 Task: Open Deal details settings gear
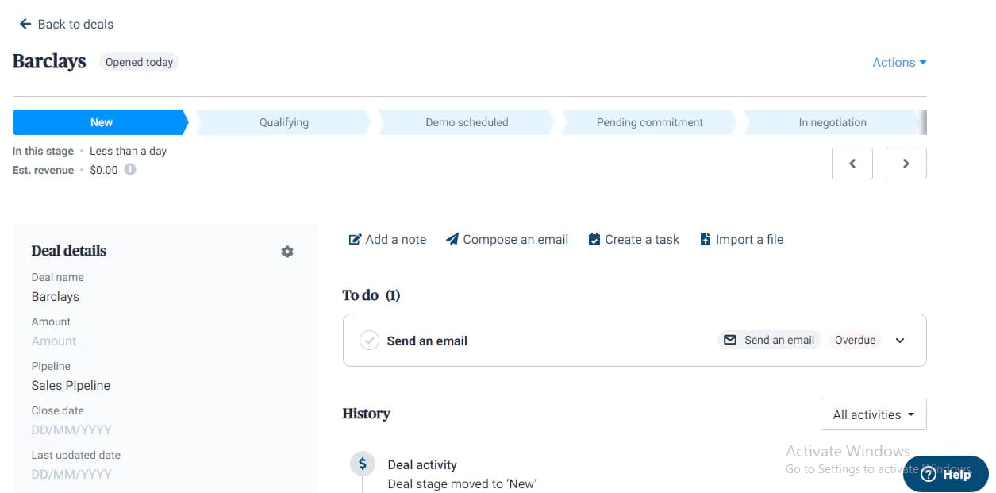point(287,251)
